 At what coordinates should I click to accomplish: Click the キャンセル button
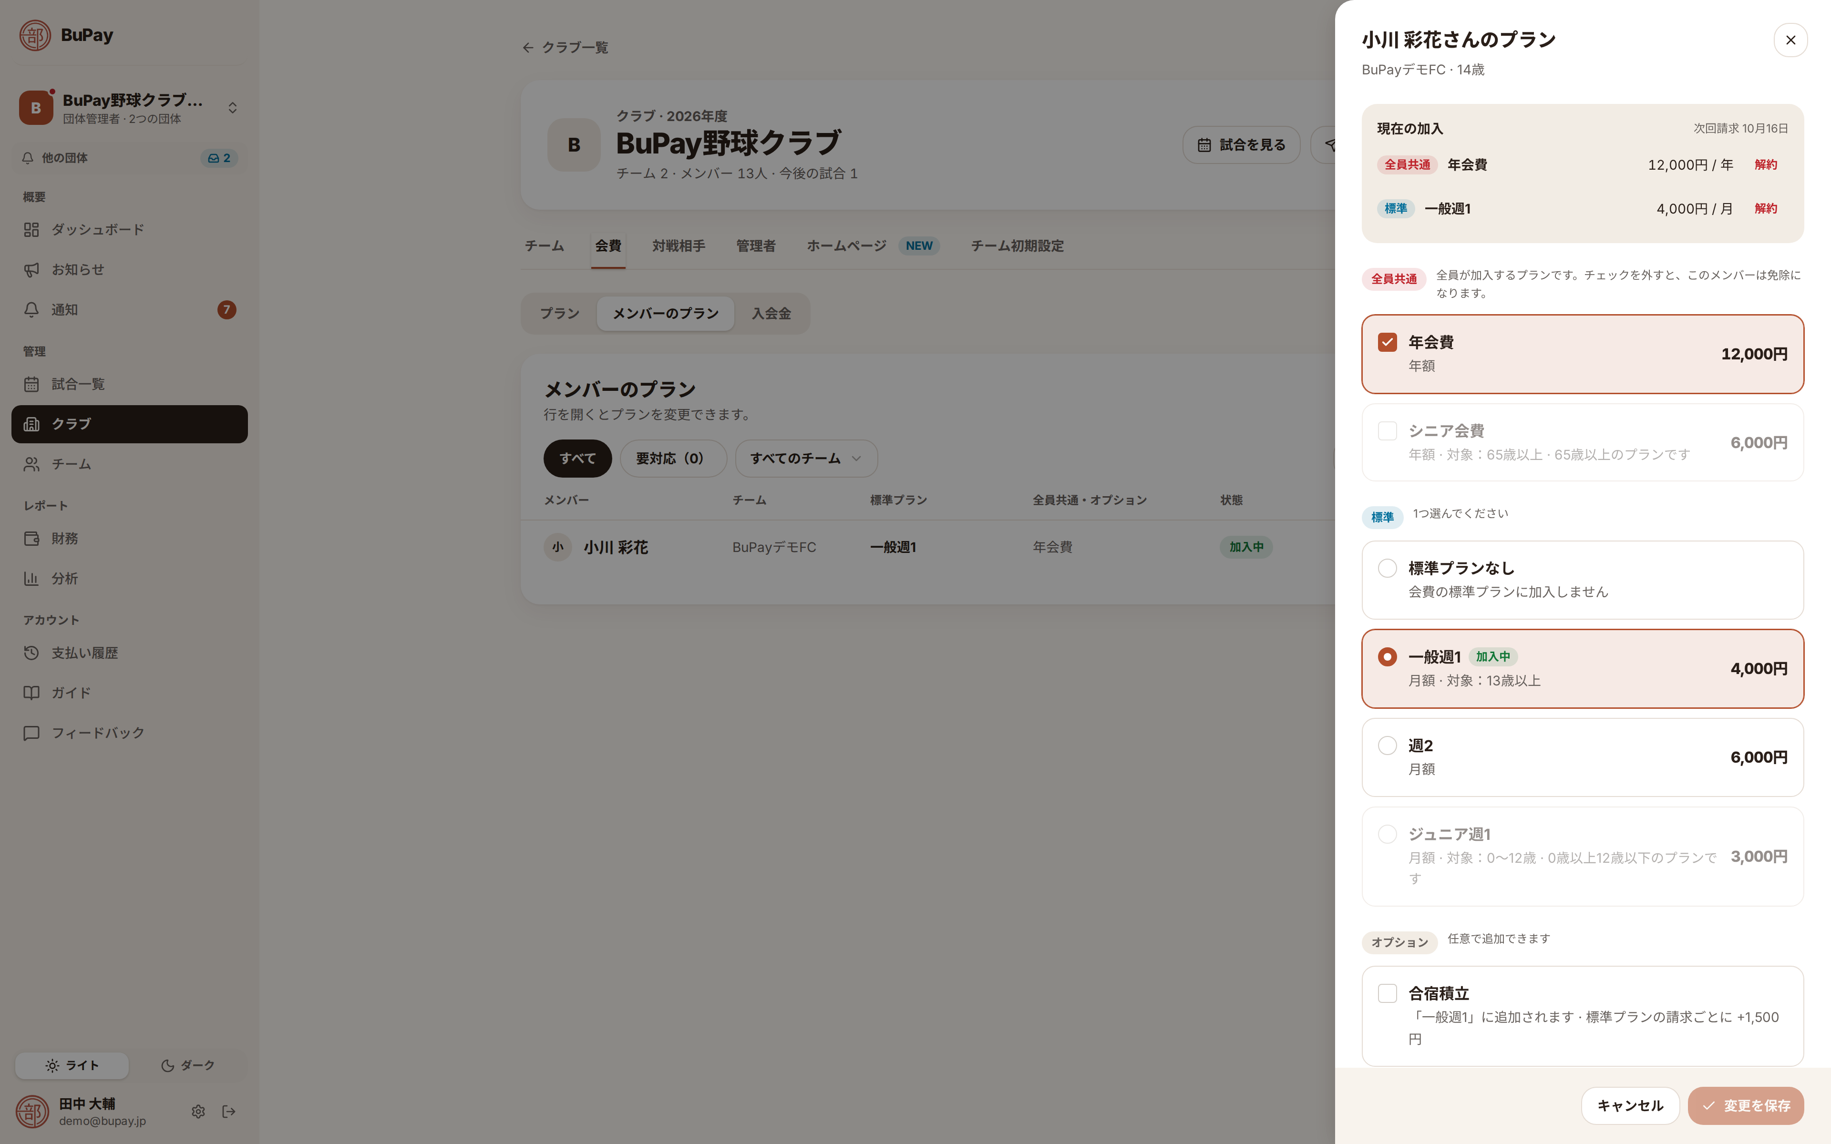click(x=1630, y=1106)
